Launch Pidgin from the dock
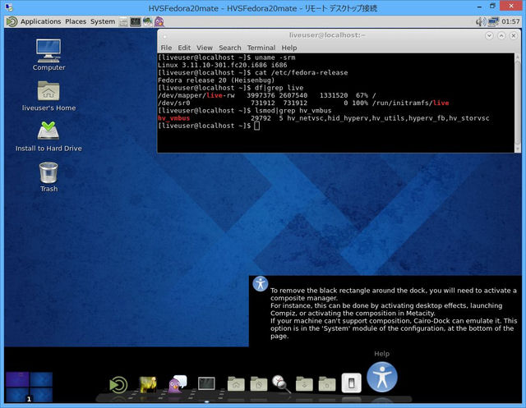 178,384
